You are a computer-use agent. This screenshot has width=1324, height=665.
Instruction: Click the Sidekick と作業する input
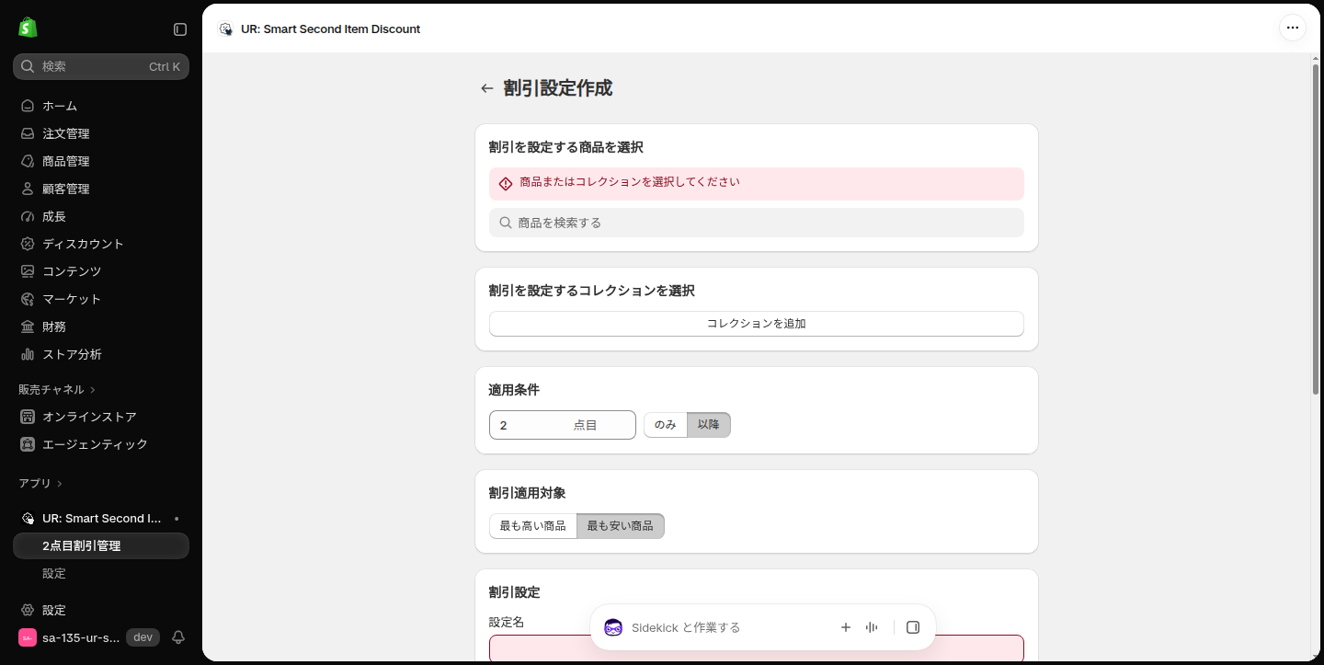coord(726,627)
